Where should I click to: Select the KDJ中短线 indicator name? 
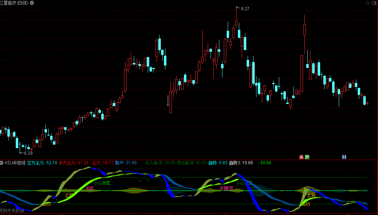15,163
